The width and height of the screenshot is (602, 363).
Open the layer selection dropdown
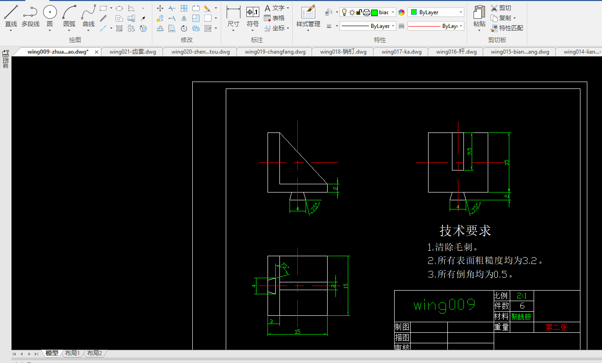point(393,12)
